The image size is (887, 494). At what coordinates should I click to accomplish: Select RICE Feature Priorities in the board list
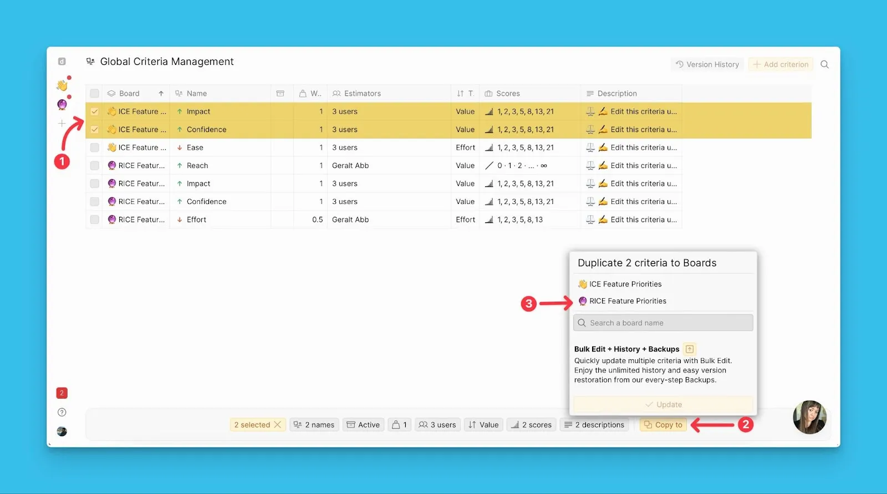[628, 301]
